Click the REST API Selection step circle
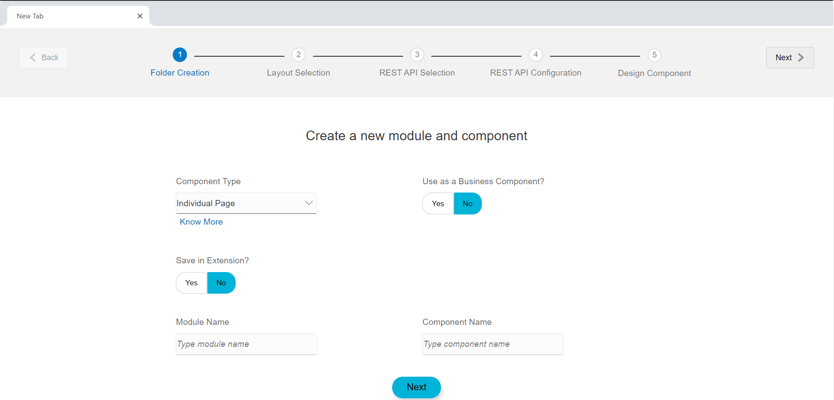Screen dimensions: 834x400 pos(417,55)
